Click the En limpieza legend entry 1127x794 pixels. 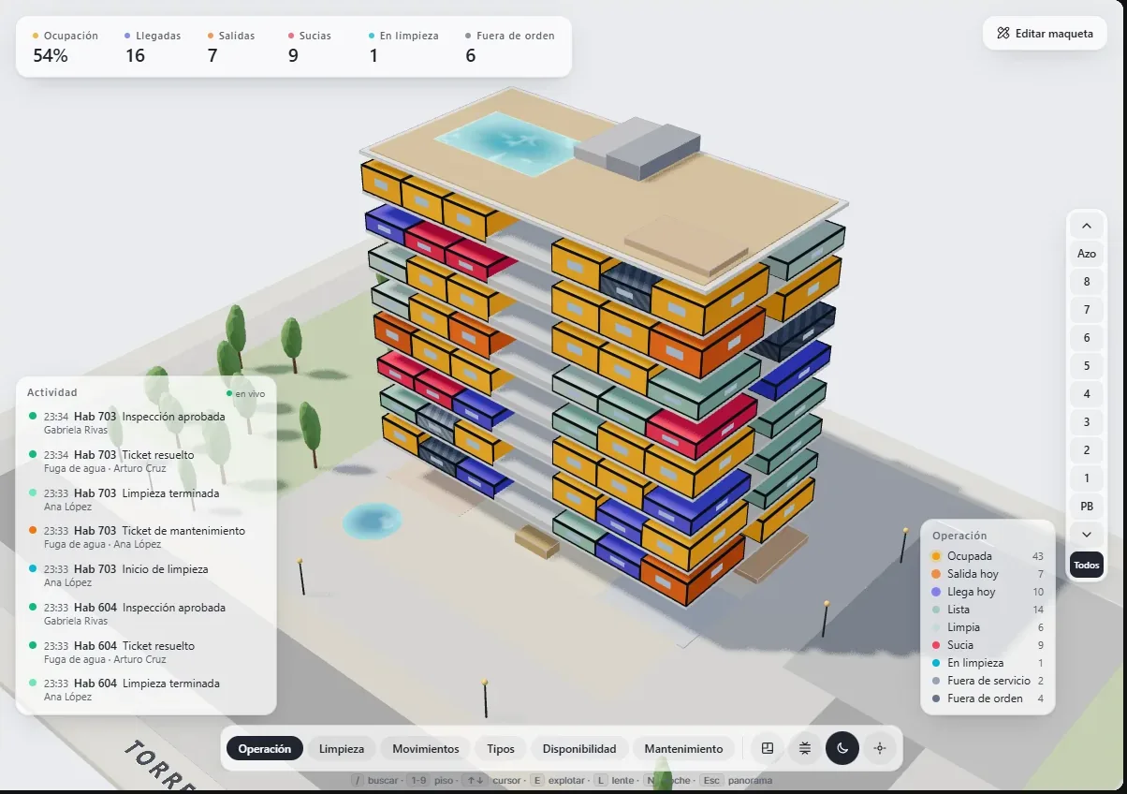[988, 663]
